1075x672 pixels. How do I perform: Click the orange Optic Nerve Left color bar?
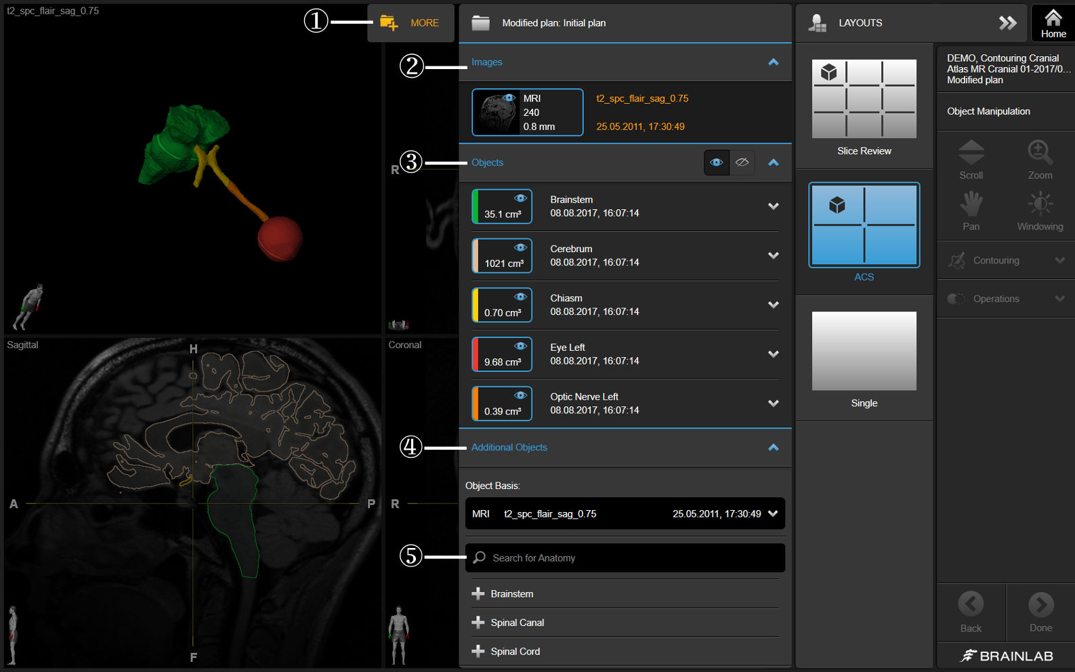pos(476,404)
